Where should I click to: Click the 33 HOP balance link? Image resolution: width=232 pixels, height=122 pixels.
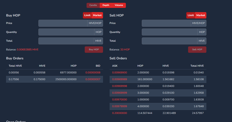pyautogui.click(x=125, y=50)
